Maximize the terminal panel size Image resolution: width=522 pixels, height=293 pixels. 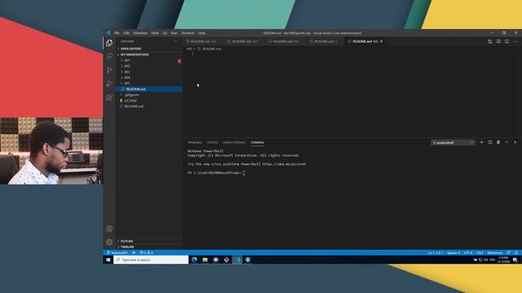click(x=507, y=142)
